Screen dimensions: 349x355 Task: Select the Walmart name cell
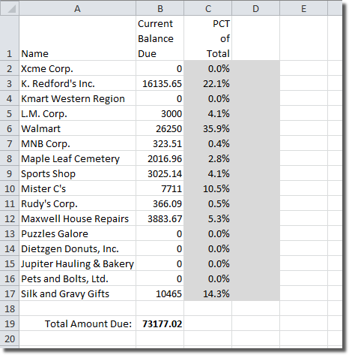(x=78, y=128)
